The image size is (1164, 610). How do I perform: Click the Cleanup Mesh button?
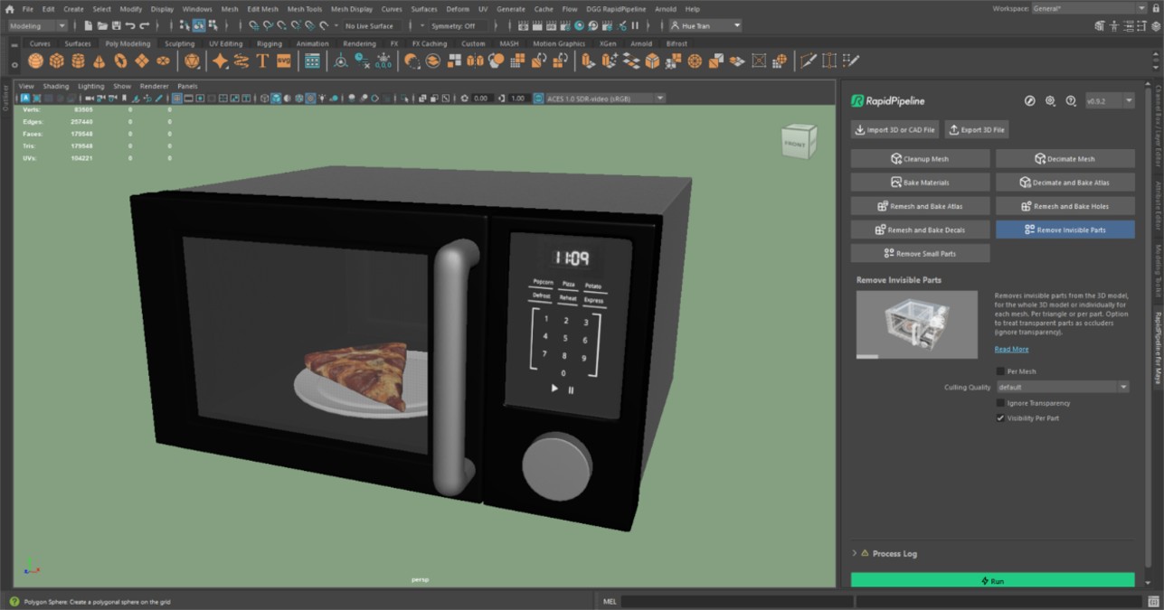(x=920, y=159)
